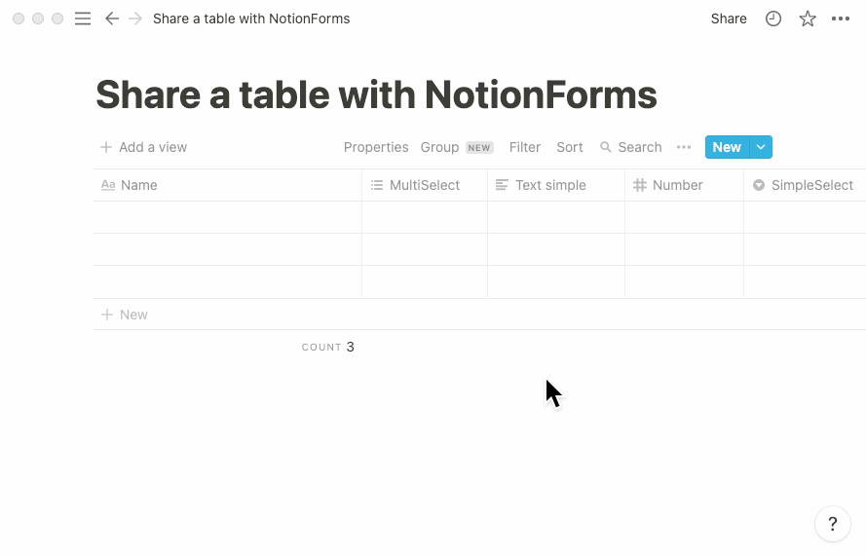
Task: Open the Filter options
Action: click(525, 147)
